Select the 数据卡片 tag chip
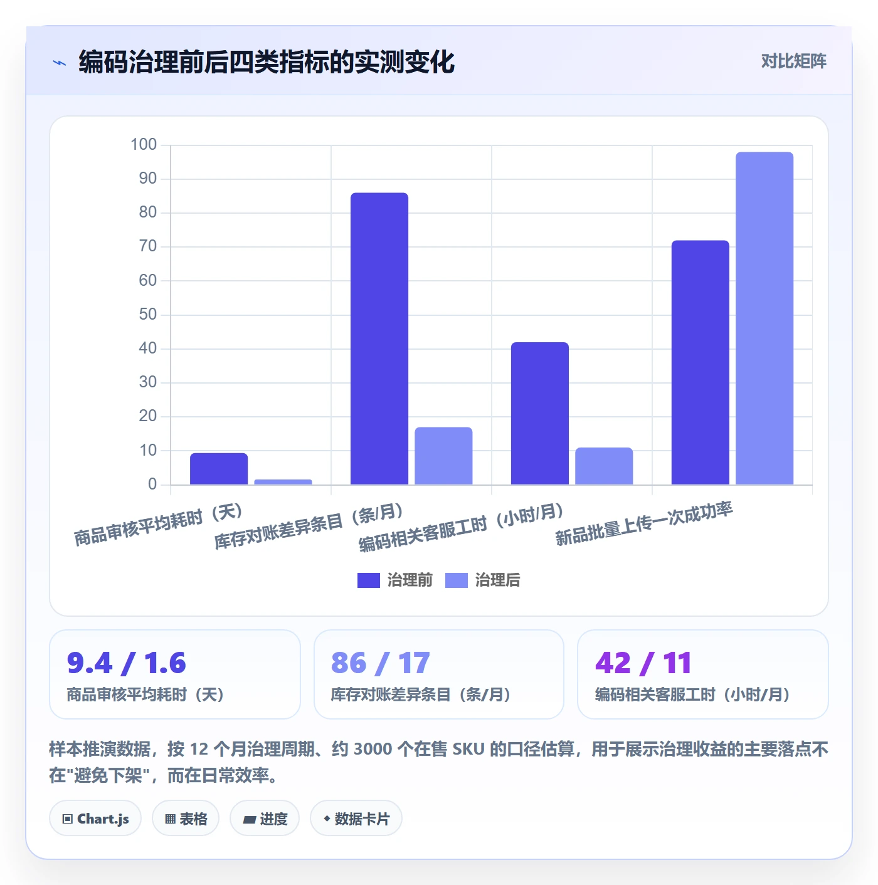 356,818
